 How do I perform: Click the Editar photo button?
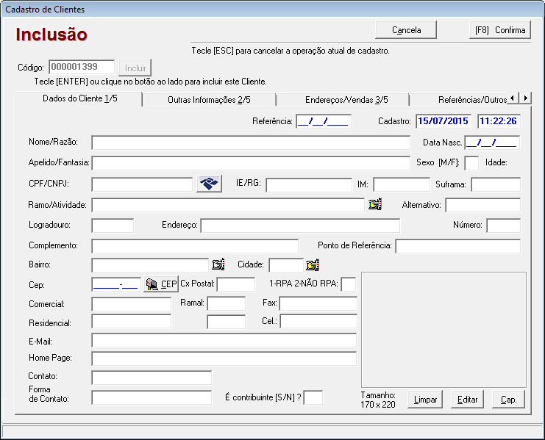468,400
